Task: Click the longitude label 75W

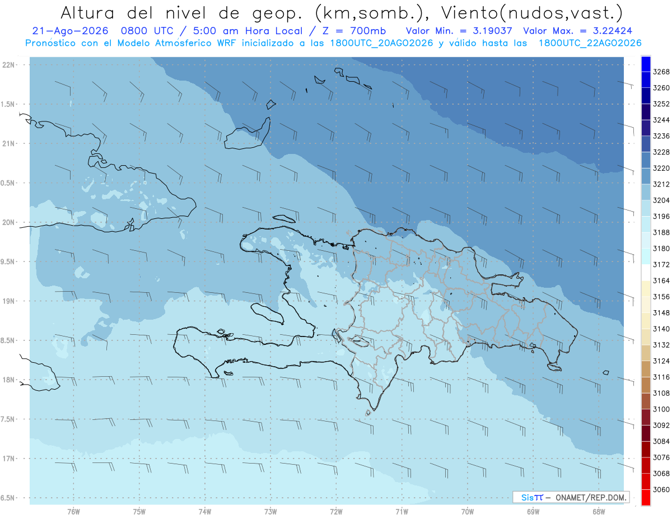Action: 139,511
